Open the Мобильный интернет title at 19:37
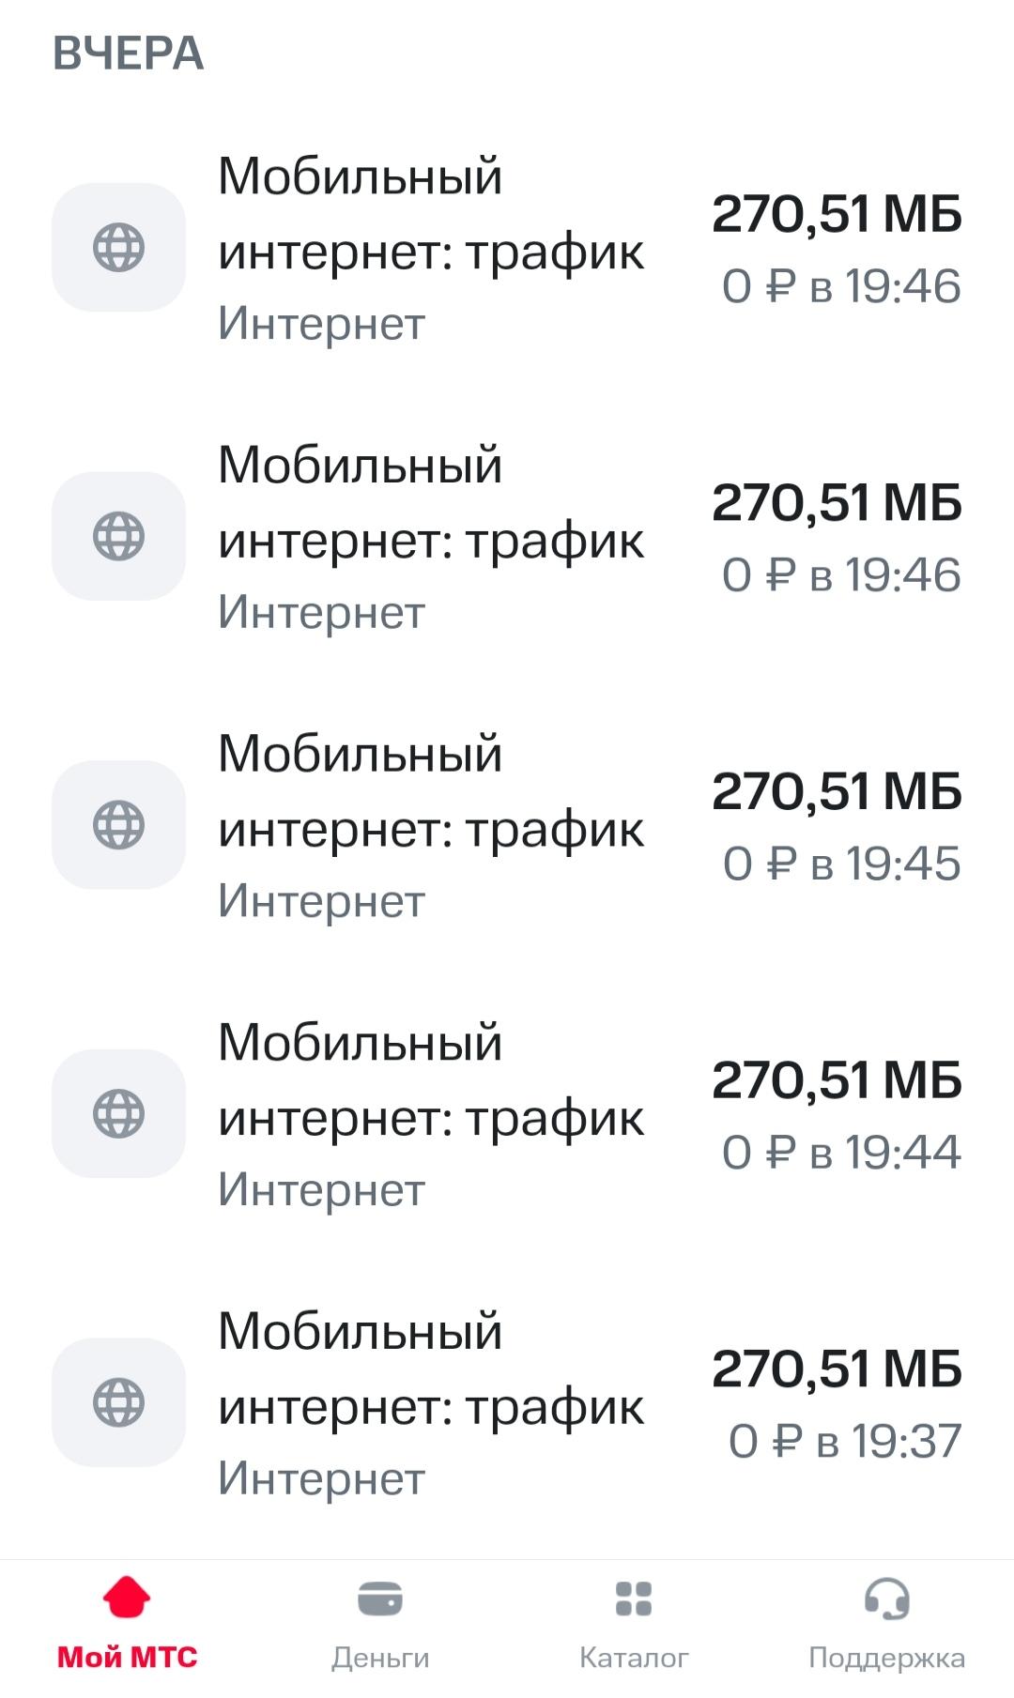The width and height of the screenshot is (1014, 1698). pos(430,1369)
